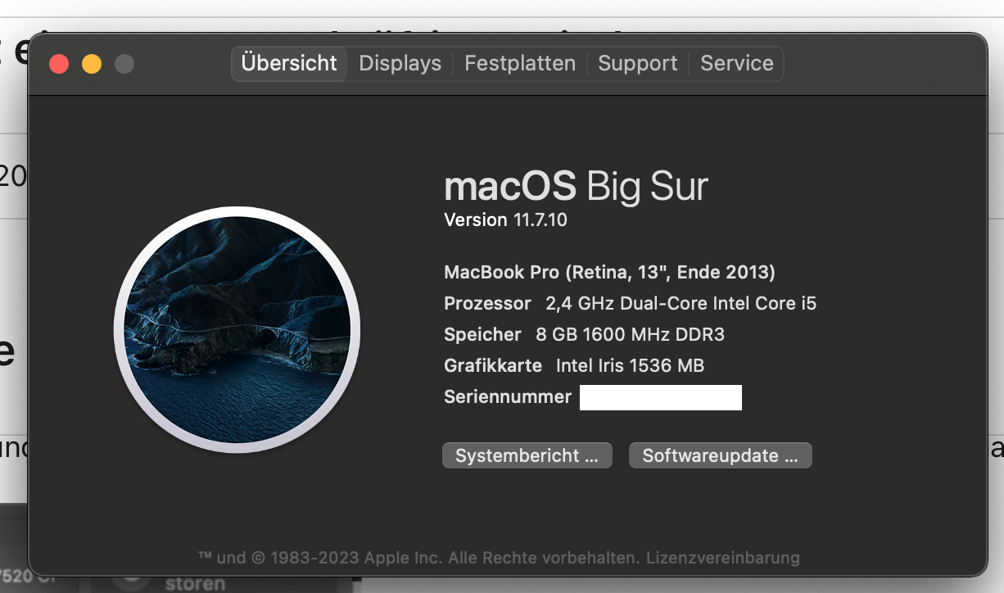Click the Grafikkarte Intel Iris line
Viewport: 1004px width, 593px height.
pyautogui.click(x=574, y=365)
